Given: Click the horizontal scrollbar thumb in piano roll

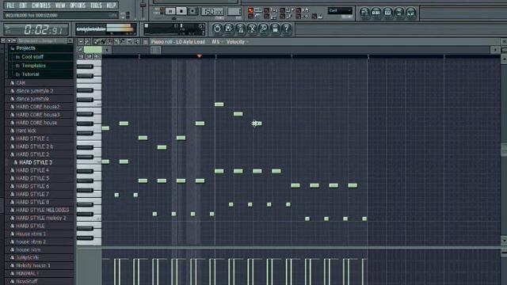Looking at the screenshot, I should pos(155,50).
